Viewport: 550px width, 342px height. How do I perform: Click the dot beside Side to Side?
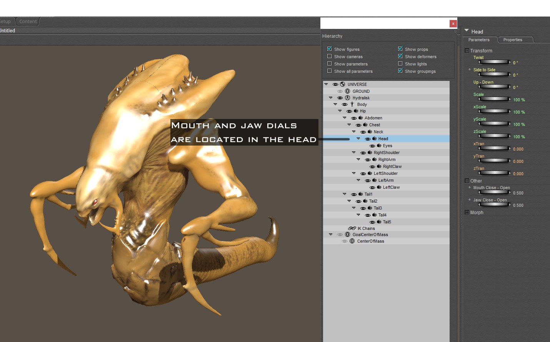click(x=470, y=69)
